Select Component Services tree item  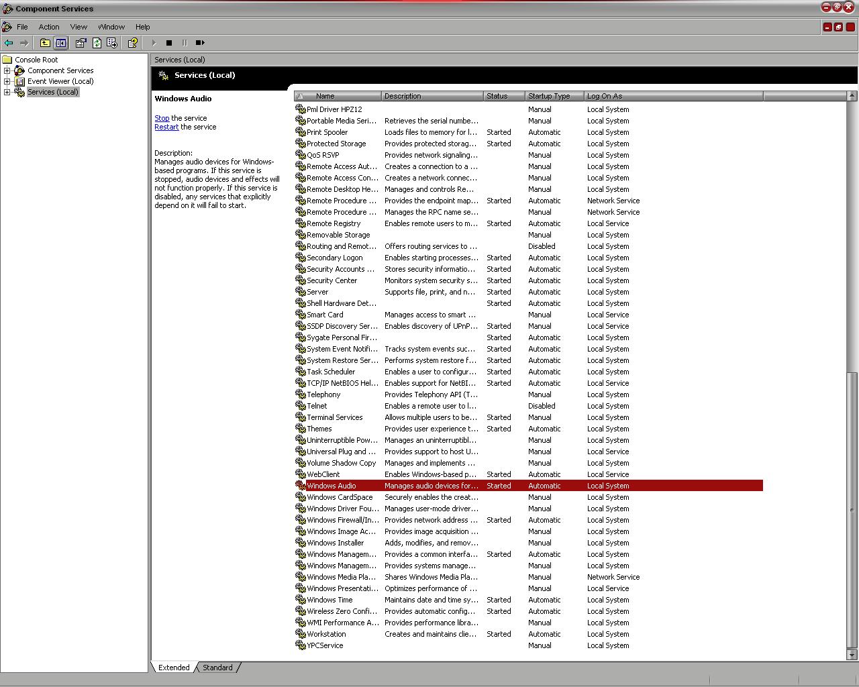(x=60, y=70)
